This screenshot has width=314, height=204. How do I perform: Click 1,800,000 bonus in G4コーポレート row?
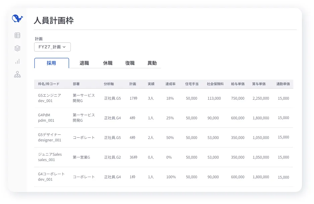coord(261,177)
